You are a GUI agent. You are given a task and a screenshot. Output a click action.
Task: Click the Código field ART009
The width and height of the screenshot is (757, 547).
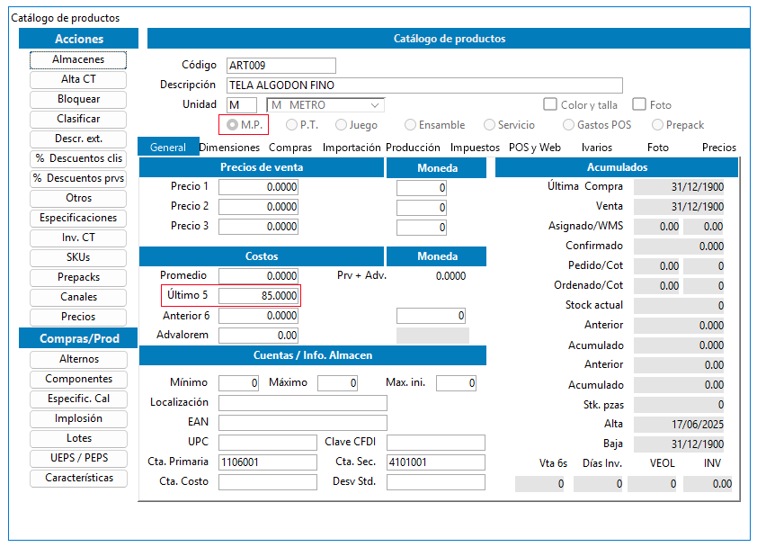281,66
